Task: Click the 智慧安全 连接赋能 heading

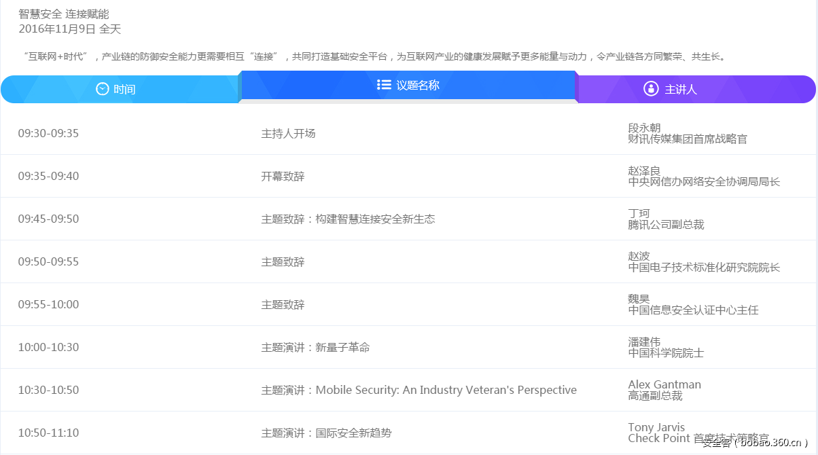Action: click(64, 14)
